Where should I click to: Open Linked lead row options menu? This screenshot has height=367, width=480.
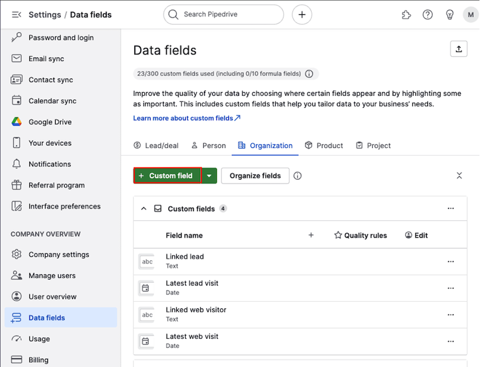451,261
